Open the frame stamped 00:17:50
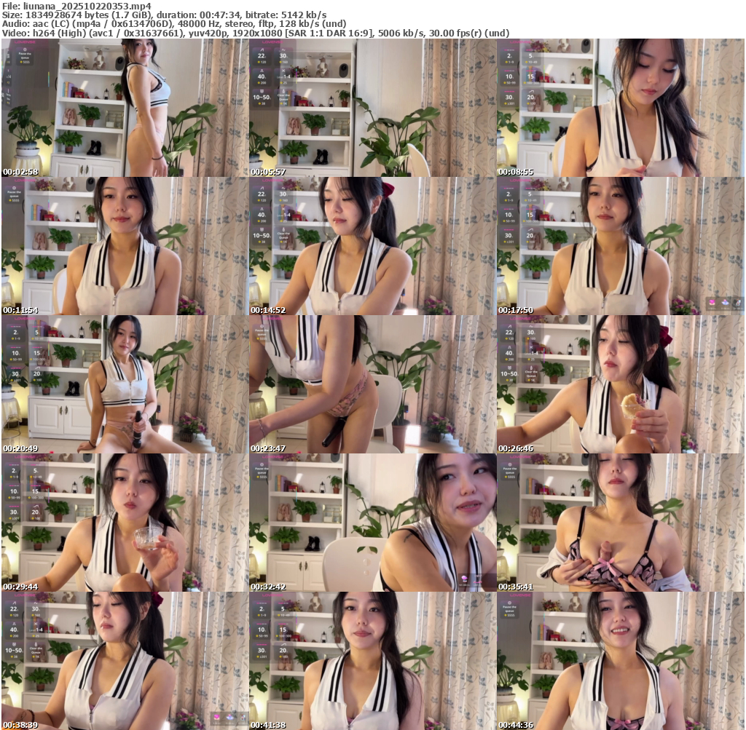Image resolution: width=746 pixels, height=730 pixels. point(621,246)
